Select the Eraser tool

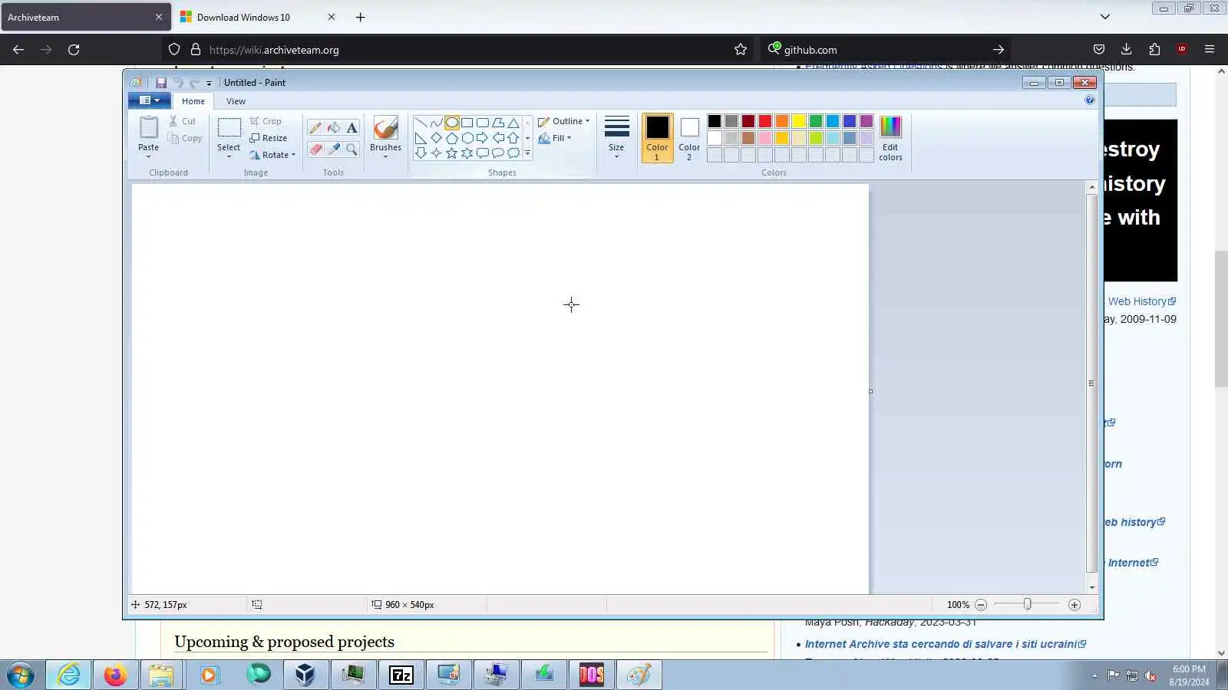[315, 149]
